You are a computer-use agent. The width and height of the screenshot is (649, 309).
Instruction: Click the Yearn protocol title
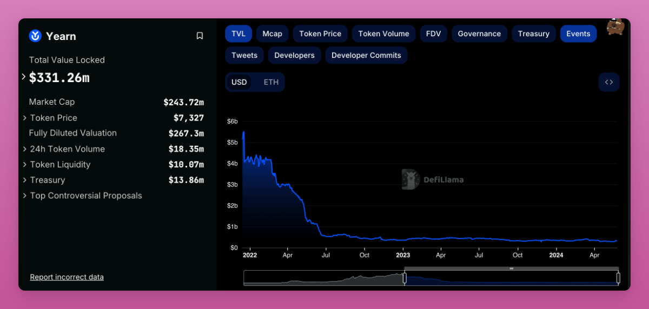point(61,36)
